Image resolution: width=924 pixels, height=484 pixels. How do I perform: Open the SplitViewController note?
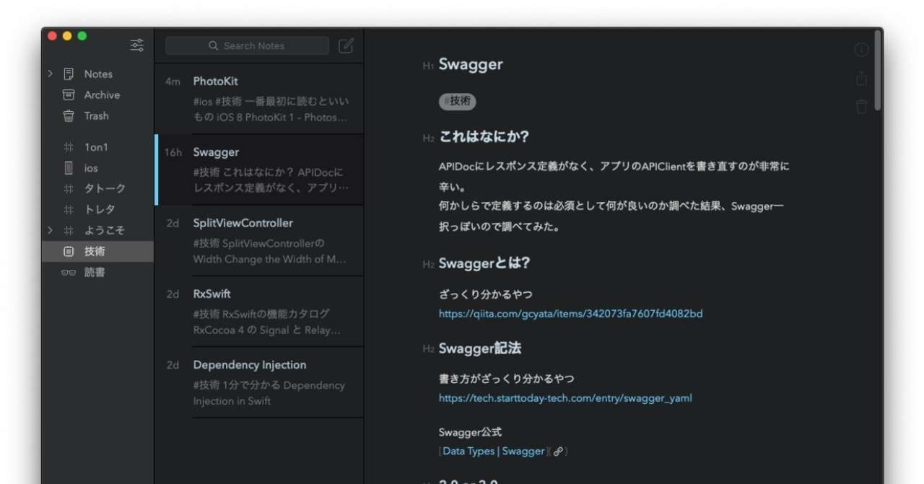258,240
